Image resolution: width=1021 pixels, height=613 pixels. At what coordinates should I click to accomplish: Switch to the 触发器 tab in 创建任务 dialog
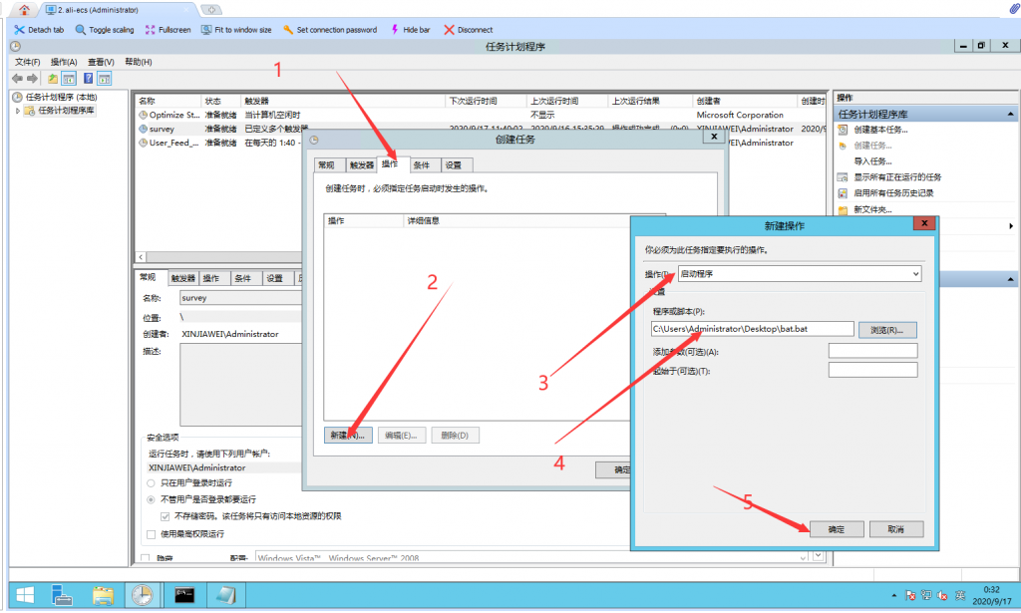[360, 165]
